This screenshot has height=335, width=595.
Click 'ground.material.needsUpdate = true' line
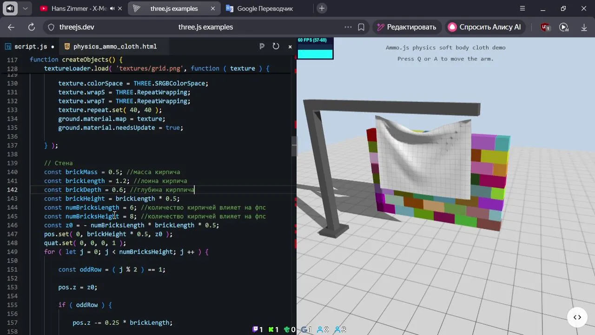tap(121, 127)
